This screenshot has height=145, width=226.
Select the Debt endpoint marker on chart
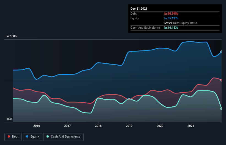point(221,80)
